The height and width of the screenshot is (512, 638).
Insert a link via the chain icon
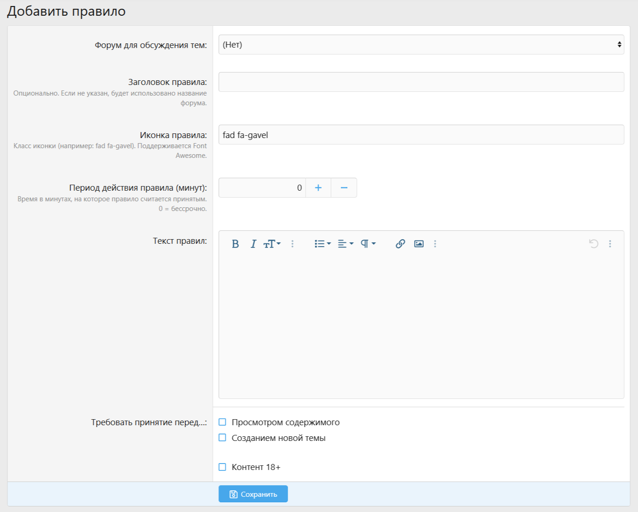pos(400,244)
